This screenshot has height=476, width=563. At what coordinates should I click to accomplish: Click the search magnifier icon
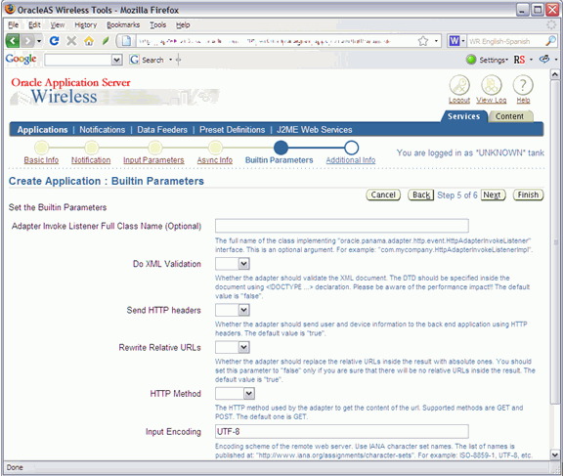pos(551,41)
